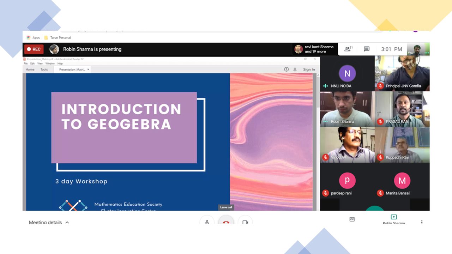Click the red REC recording indicator
Viewport: 452px width, 254px height.
click(x=34, y=49)
